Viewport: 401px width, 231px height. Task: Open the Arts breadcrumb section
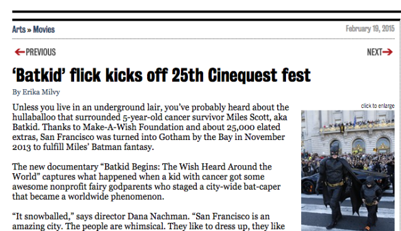point(19,30)
